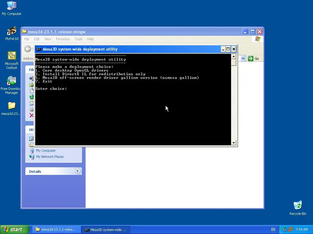Click the Windows flag logo in Explorer
Image resolution: width=313 pixels, height=234 pixels.
click(257, 39)
